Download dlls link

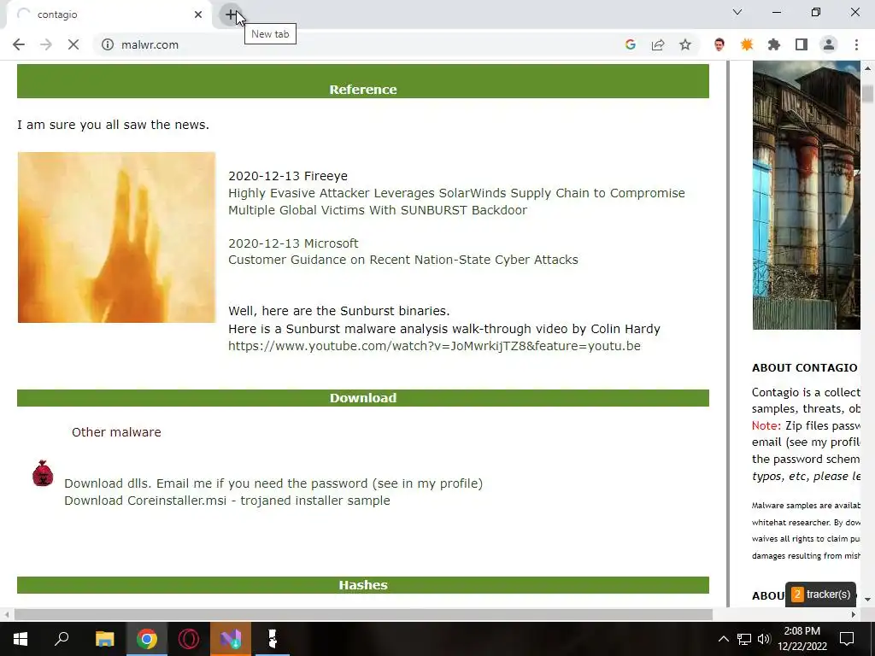(x=273, y=483)
